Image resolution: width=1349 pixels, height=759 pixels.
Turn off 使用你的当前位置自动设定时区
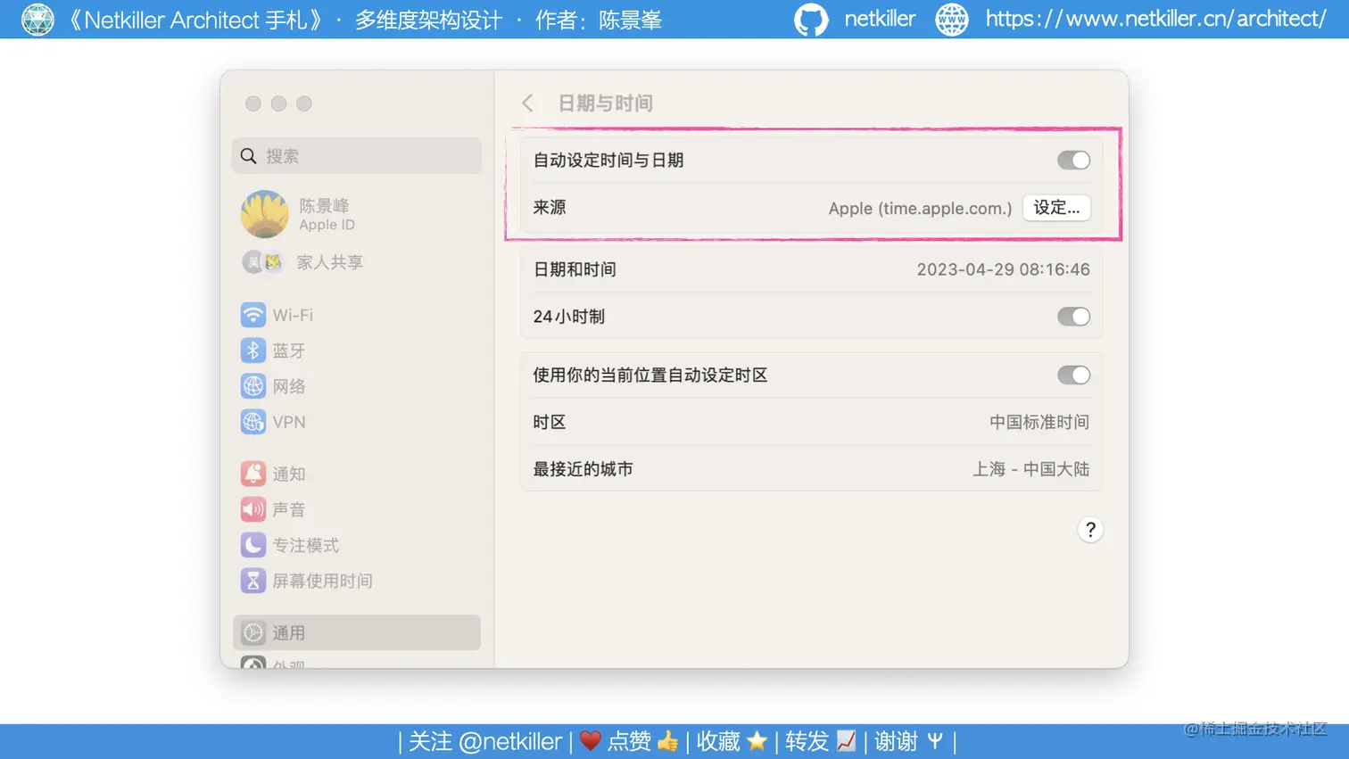(x=1073, y=375)
